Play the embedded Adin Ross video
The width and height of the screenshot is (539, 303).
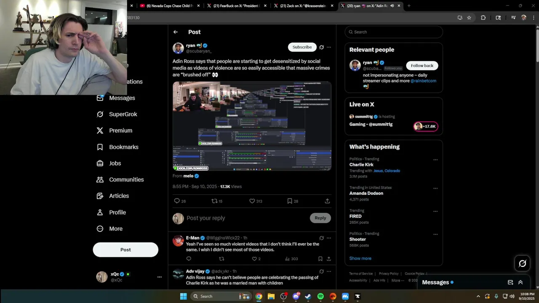[x=252, y=126]
